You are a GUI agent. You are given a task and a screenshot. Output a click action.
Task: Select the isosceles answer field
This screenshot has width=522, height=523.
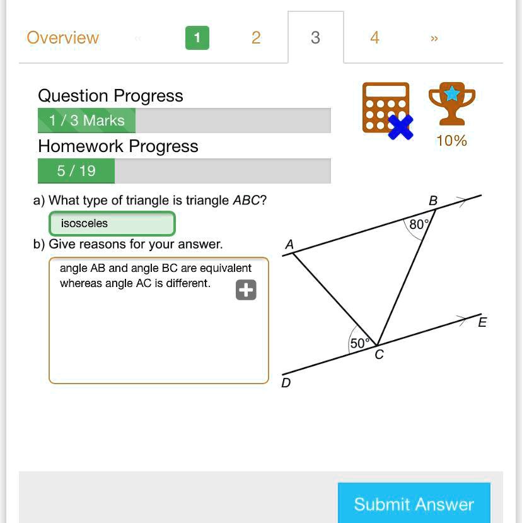pyautogui.click(x=112, y=223)
